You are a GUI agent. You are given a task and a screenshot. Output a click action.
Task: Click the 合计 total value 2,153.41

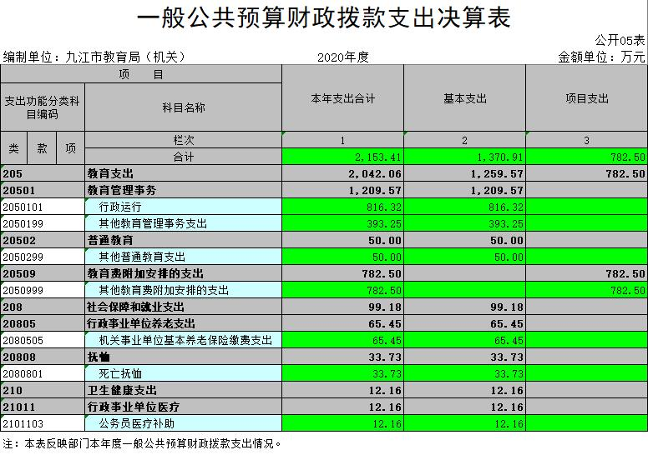(x=342, y=157)
